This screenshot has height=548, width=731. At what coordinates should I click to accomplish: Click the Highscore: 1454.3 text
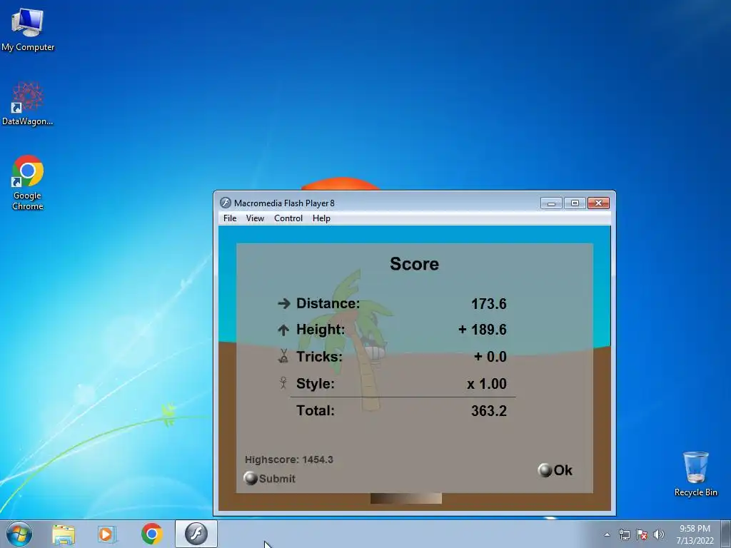click(289, 460)
